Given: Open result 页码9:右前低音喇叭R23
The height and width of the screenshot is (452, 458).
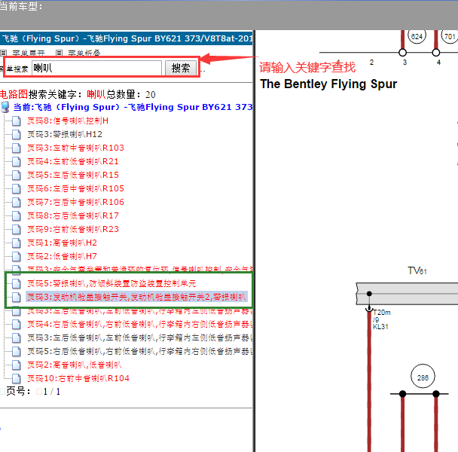Looking at the screenshot, I should coord(73,229).
